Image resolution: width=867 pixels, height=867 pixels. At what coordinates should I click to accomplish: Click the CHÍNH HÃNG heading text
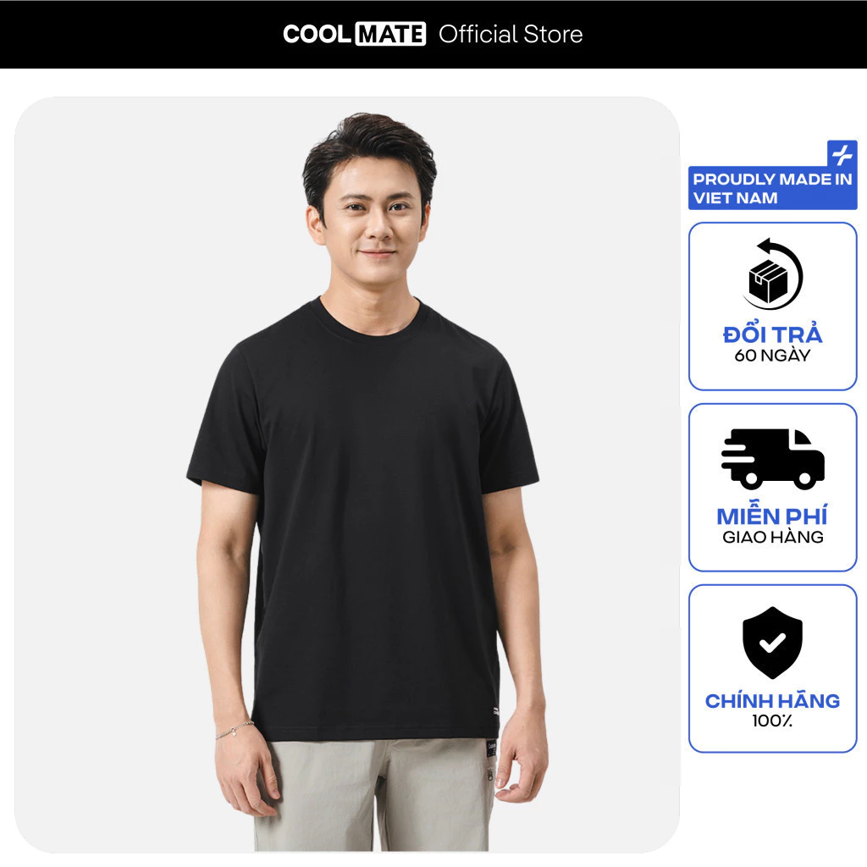(772, 699)
